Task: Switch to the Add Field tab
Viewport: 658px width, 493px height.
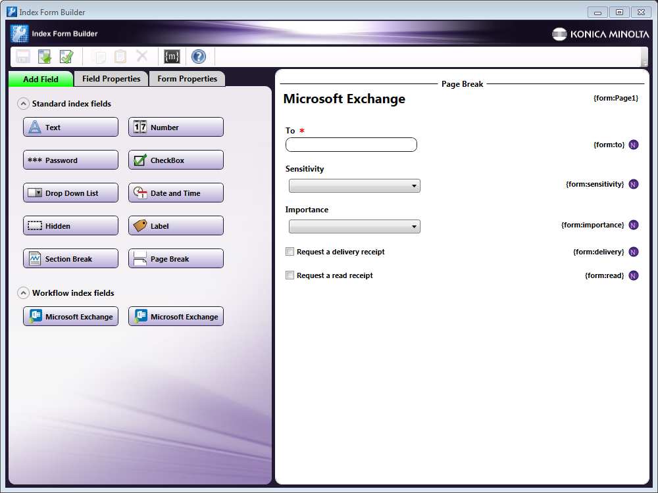Action: [41, 79]
